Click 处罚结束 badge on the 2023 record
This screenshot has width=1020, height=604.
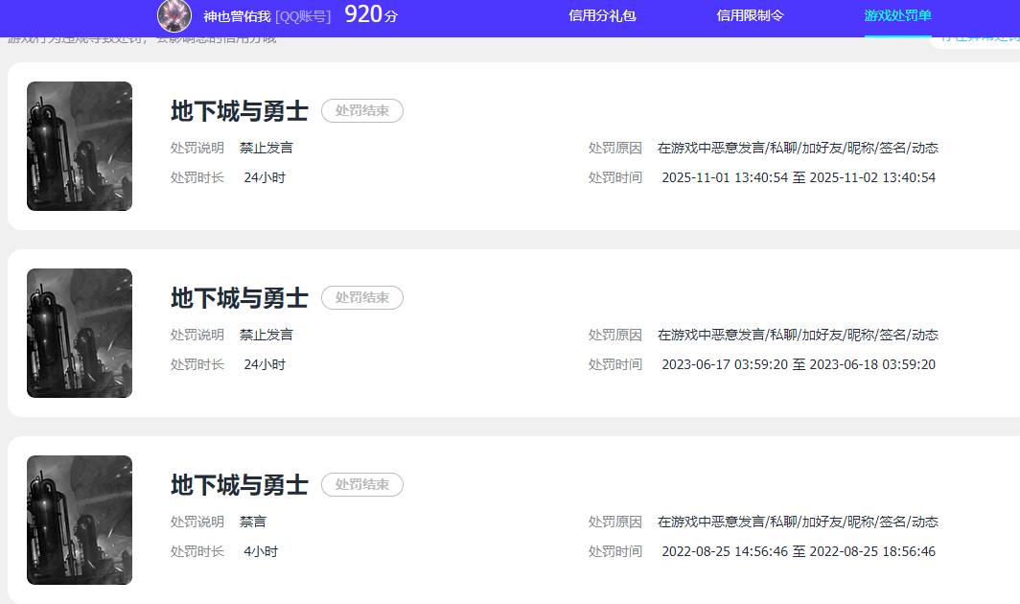coord(361,297)
